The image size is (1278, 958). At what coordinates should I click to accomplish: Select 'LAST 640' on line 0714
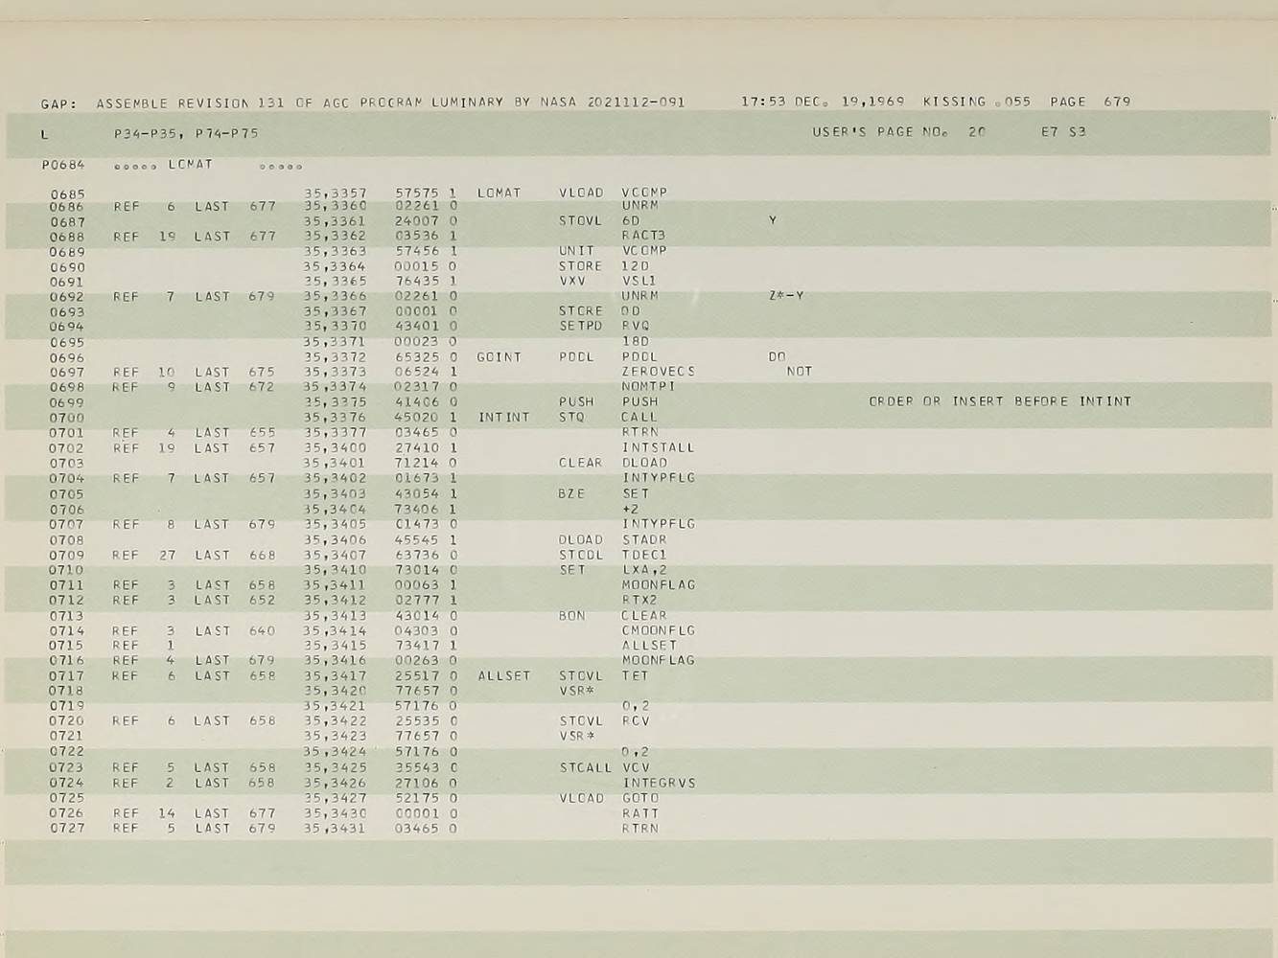tap(235, 631)
